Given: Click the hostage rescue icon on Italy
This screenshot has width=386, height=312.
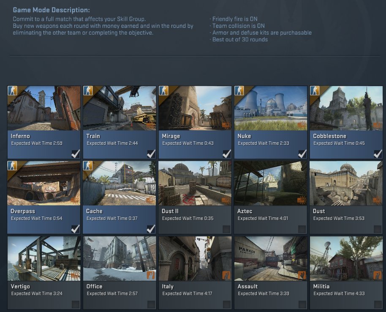Looking at the screenshot, I should [x=226, y=275].
